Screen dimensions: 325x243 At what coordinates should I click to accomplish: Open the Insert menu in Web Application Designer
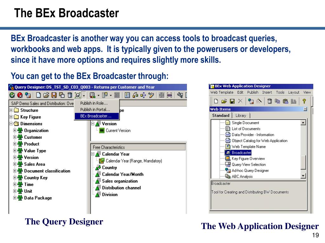click(x=267, y=92)
